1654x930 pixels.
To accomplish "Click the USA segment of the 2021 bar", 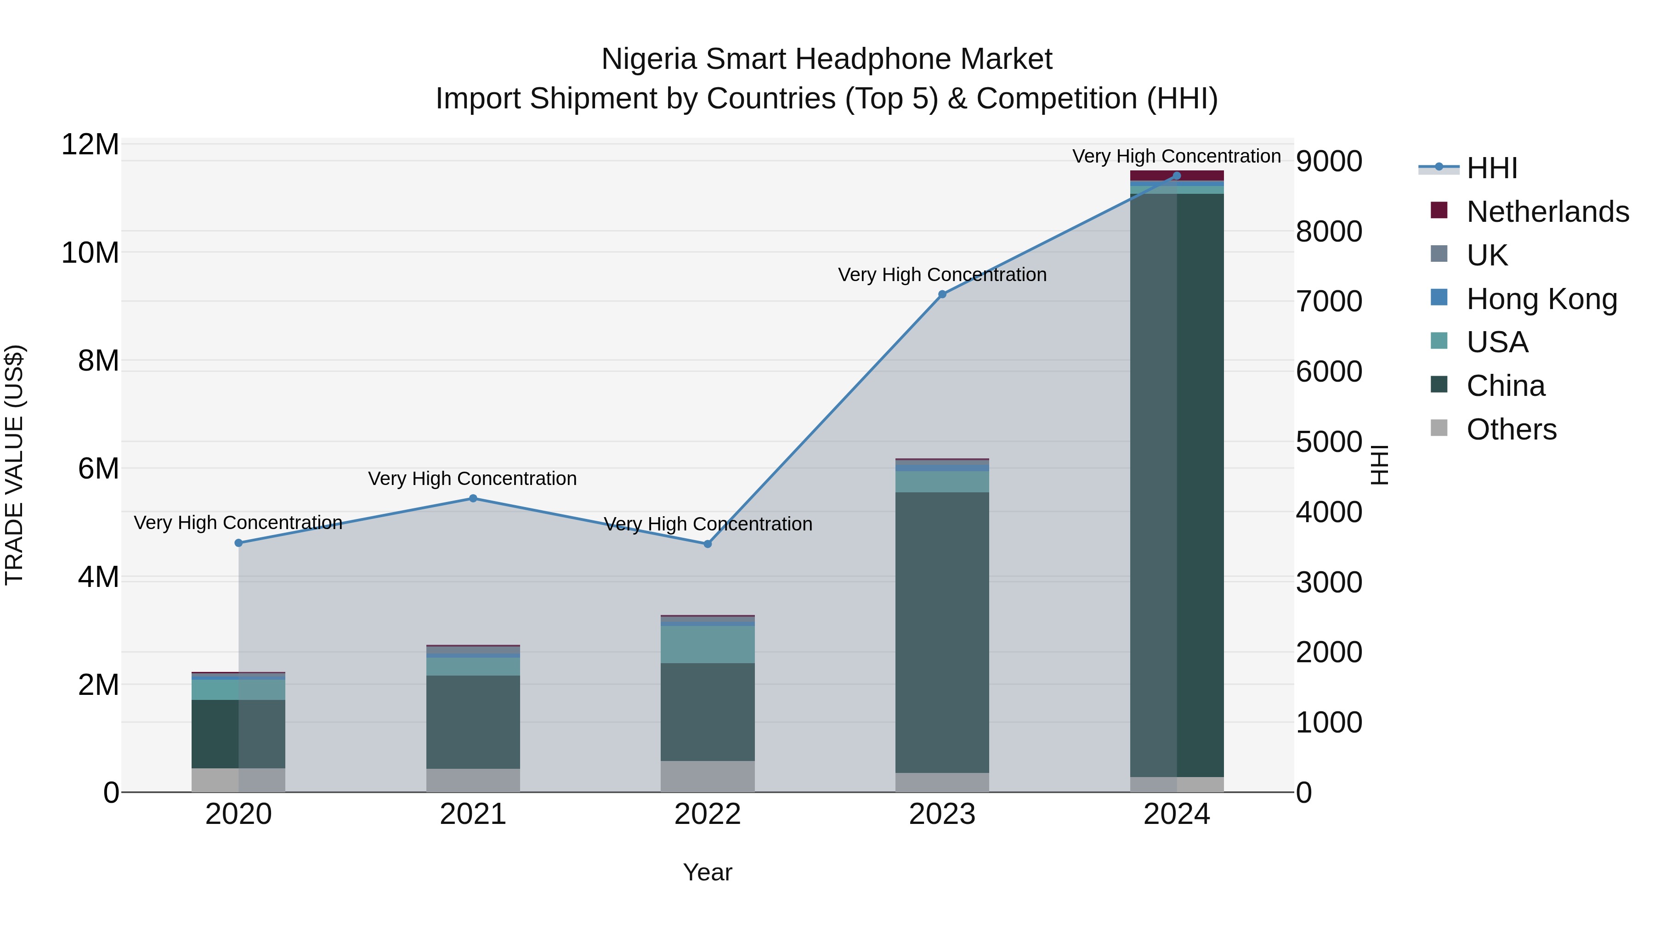I will 473,667.
